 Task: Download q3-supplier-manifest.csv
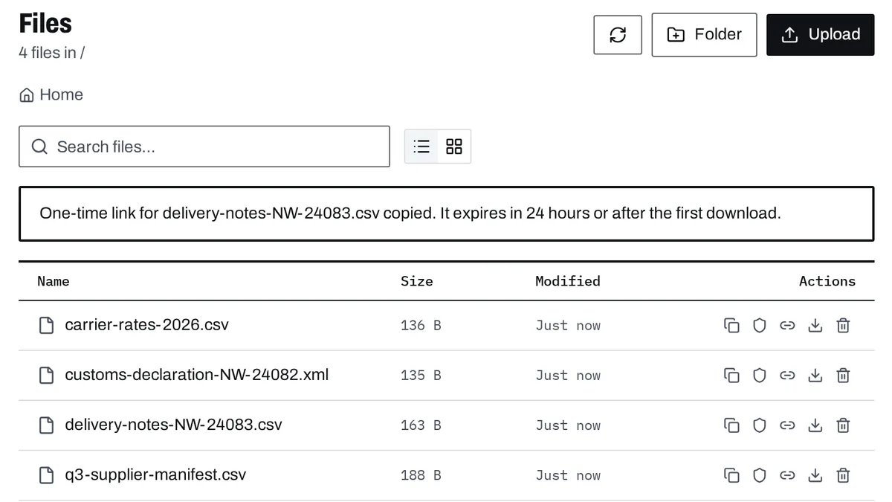pyautogui.click(x=815, y=474)
